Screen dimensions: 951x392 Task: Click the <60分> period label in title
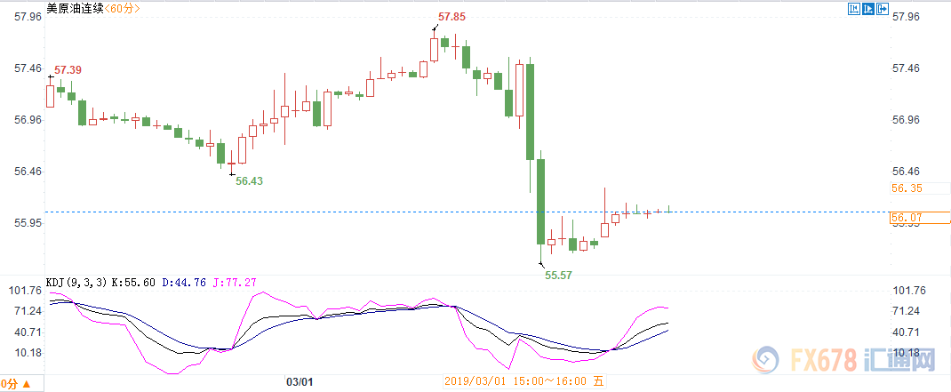click(x=124, y=10)
